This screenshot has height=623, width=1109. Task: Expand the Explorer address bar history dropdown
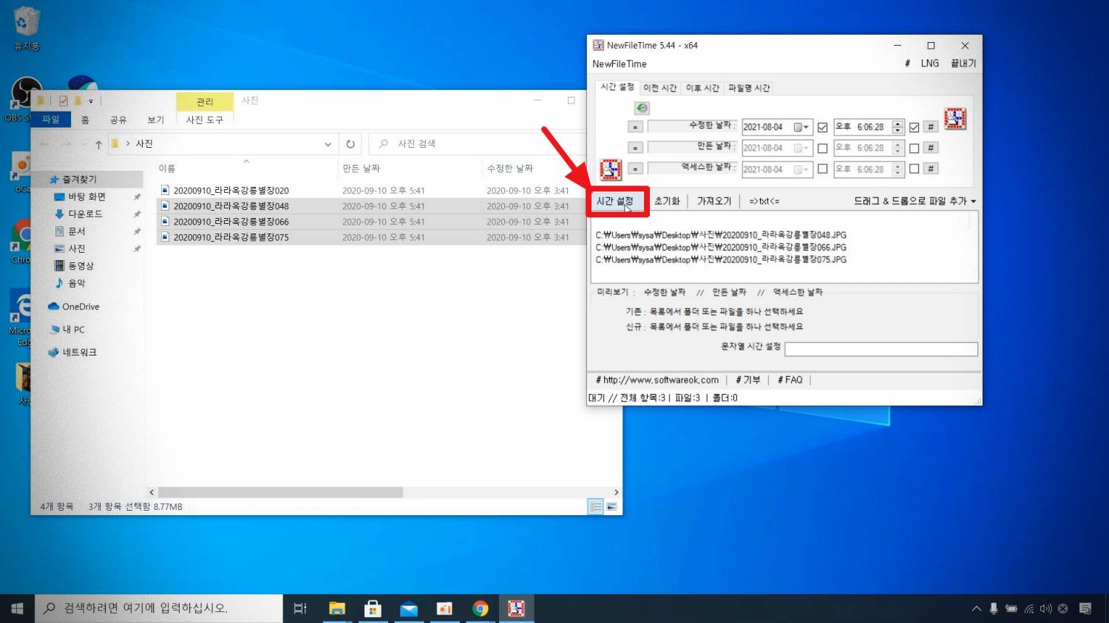[328, 144]
